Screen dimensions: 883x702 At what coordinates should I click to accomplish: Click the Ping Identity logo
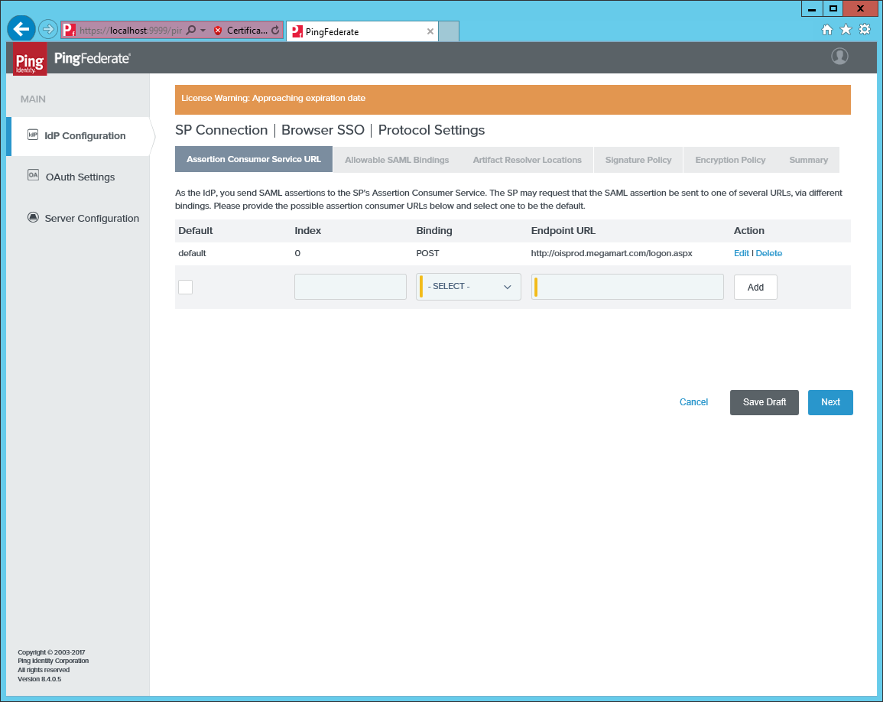30,59
